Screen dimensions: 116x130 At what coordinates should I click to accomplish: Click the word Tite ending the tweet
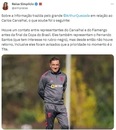coord(5,49)
